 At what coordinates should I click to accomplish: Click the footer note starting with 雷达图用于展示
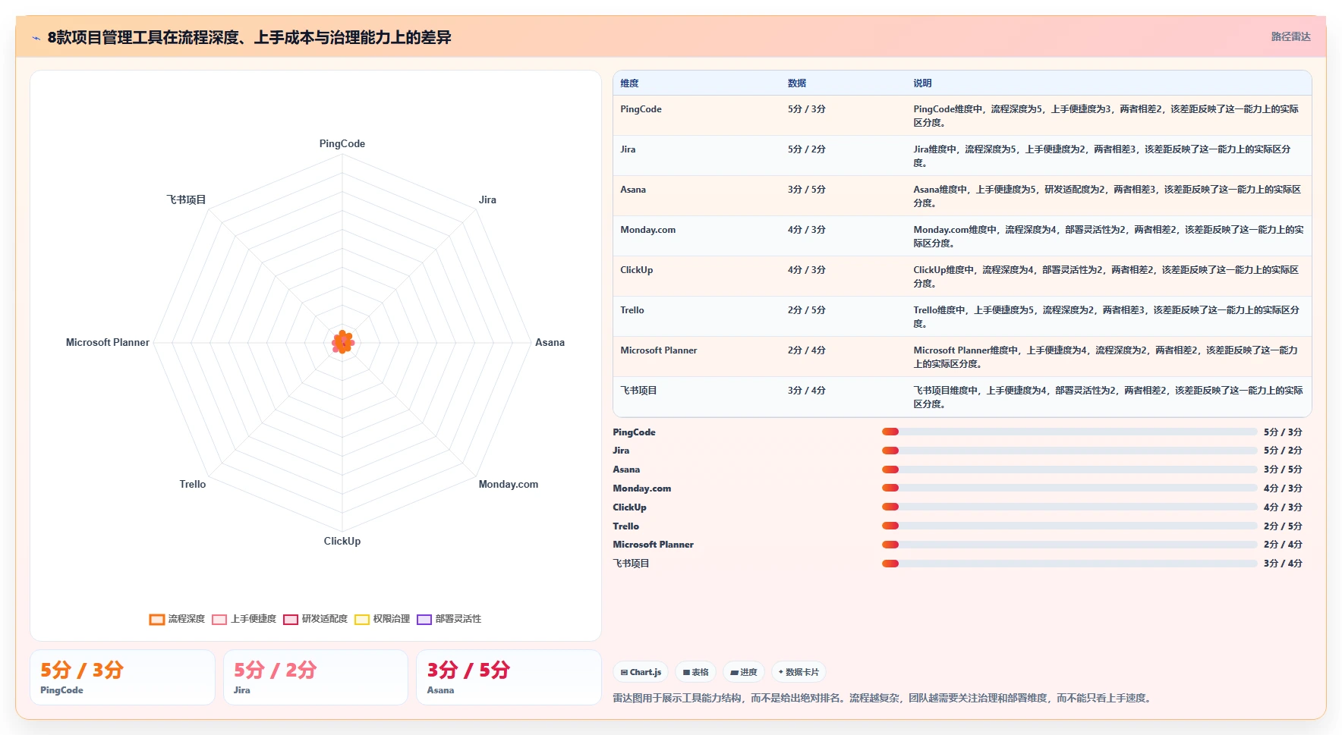pyautogui.click(x=884, y=698)
